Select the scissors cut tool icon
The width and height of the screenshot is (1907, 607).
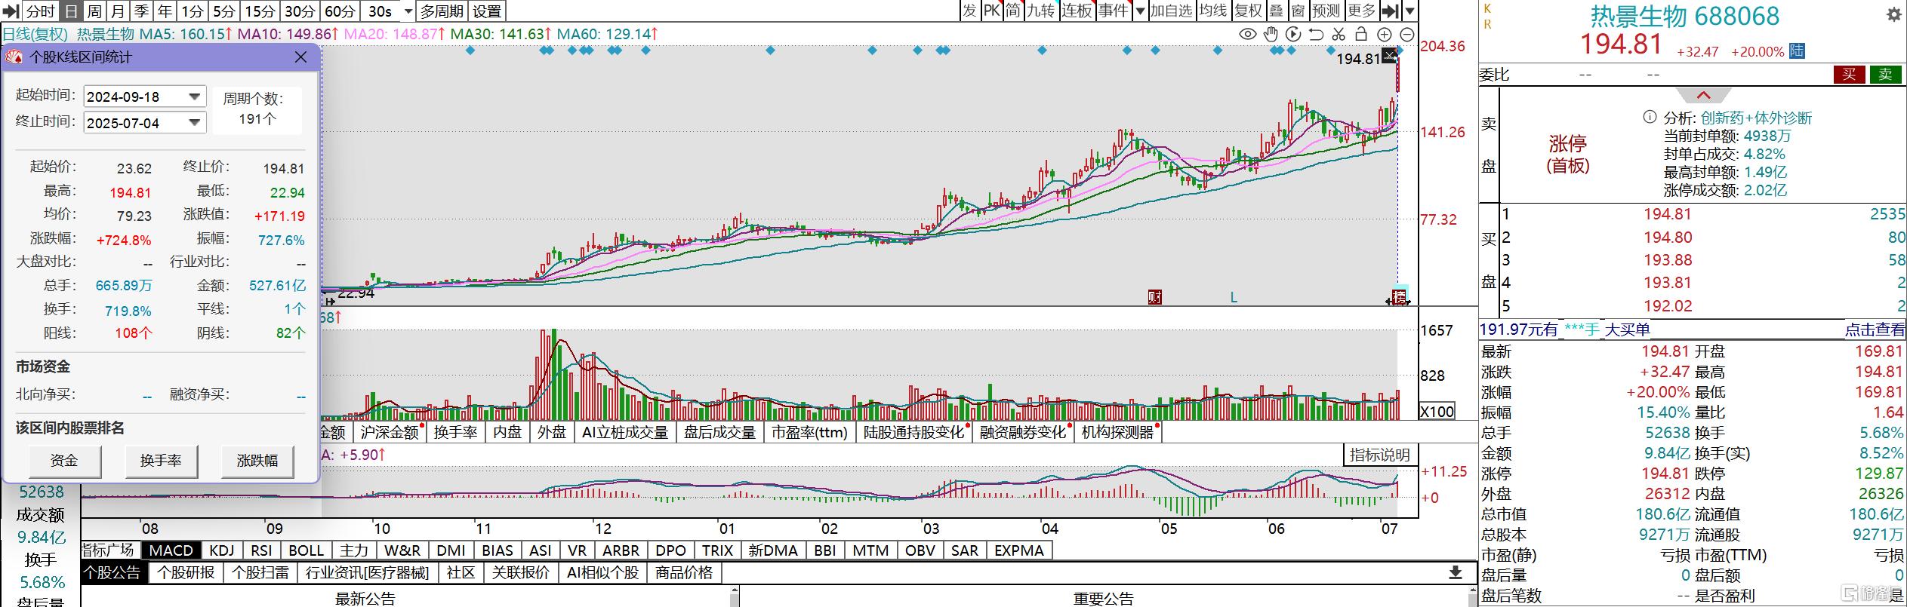pyautogui.click(x=1339, y=34)
